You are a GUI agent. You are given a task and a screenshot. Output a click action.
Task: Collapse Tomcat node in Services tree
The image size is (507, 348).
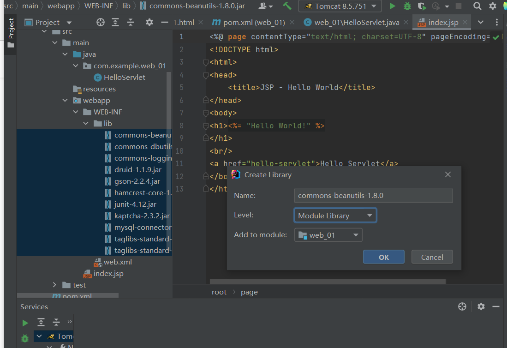(39, 336)
